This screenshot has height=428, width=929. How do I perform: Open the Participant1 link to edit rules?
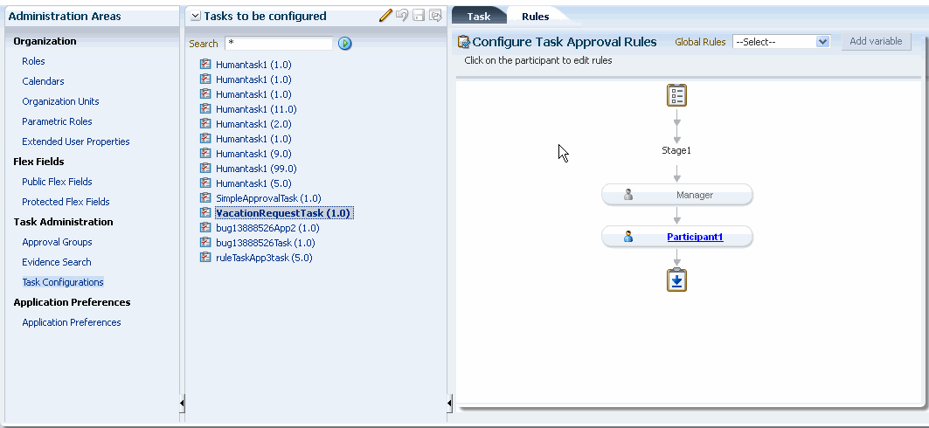695,237
